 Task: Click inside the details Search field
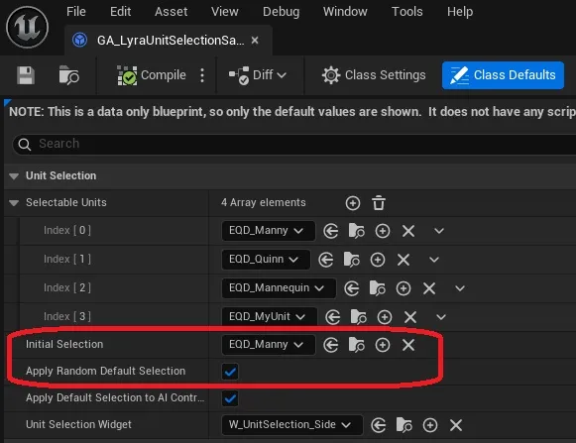click(293, 144)
